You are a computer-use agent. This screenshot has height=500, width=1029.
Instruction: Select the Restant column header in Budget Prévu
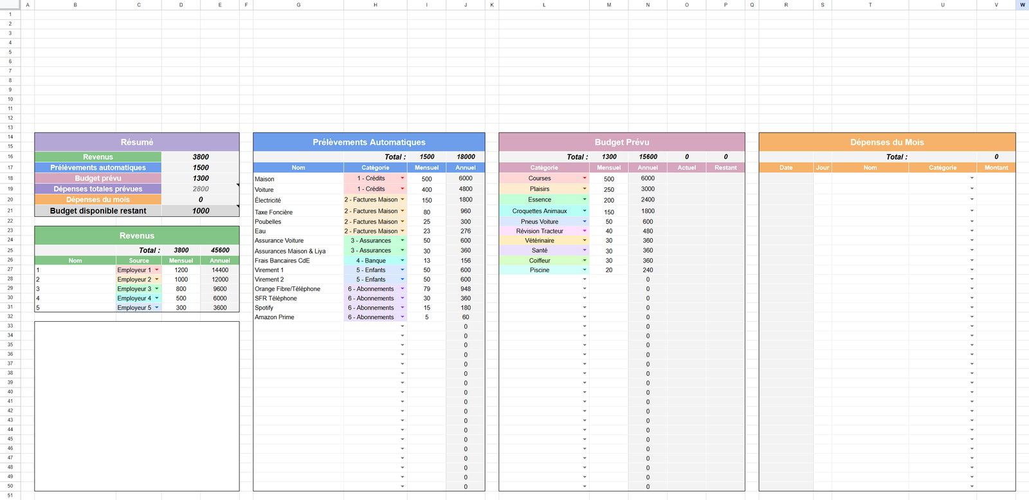(x=725, y=167)
